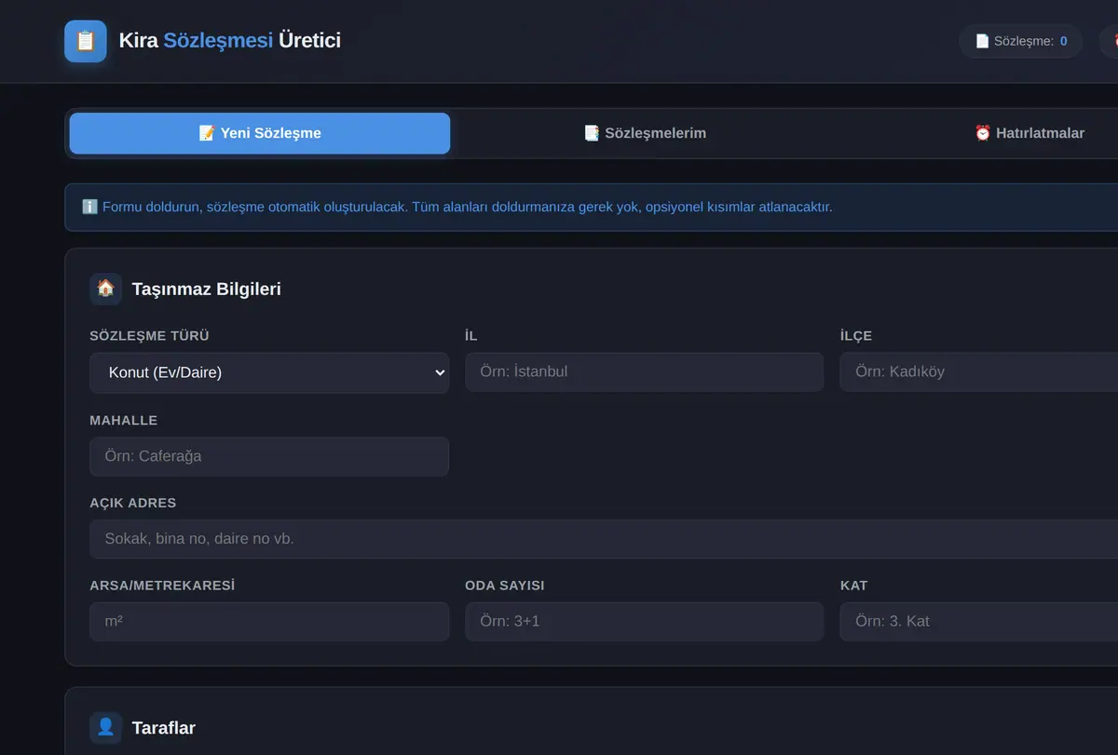The width and height of the screenshot is (1118, 755).
Task: Click the clipboard app logo icon
Action: pos(86,41)
